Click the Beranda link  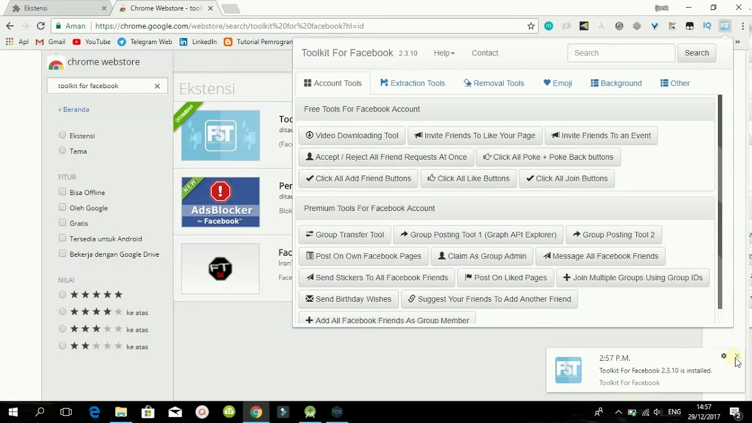[73, 109]
